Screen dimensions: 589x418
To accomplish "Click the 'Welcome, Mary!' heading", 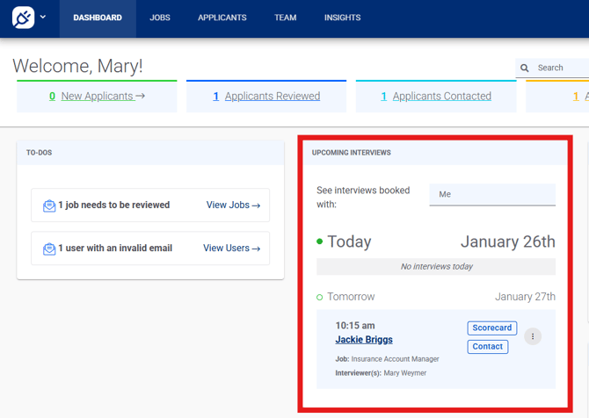I will 77,66.
